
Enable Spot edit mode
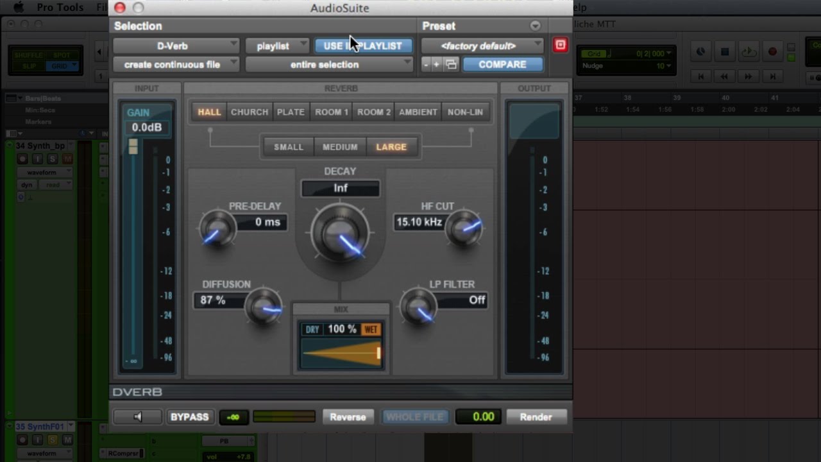pos(62,56)
